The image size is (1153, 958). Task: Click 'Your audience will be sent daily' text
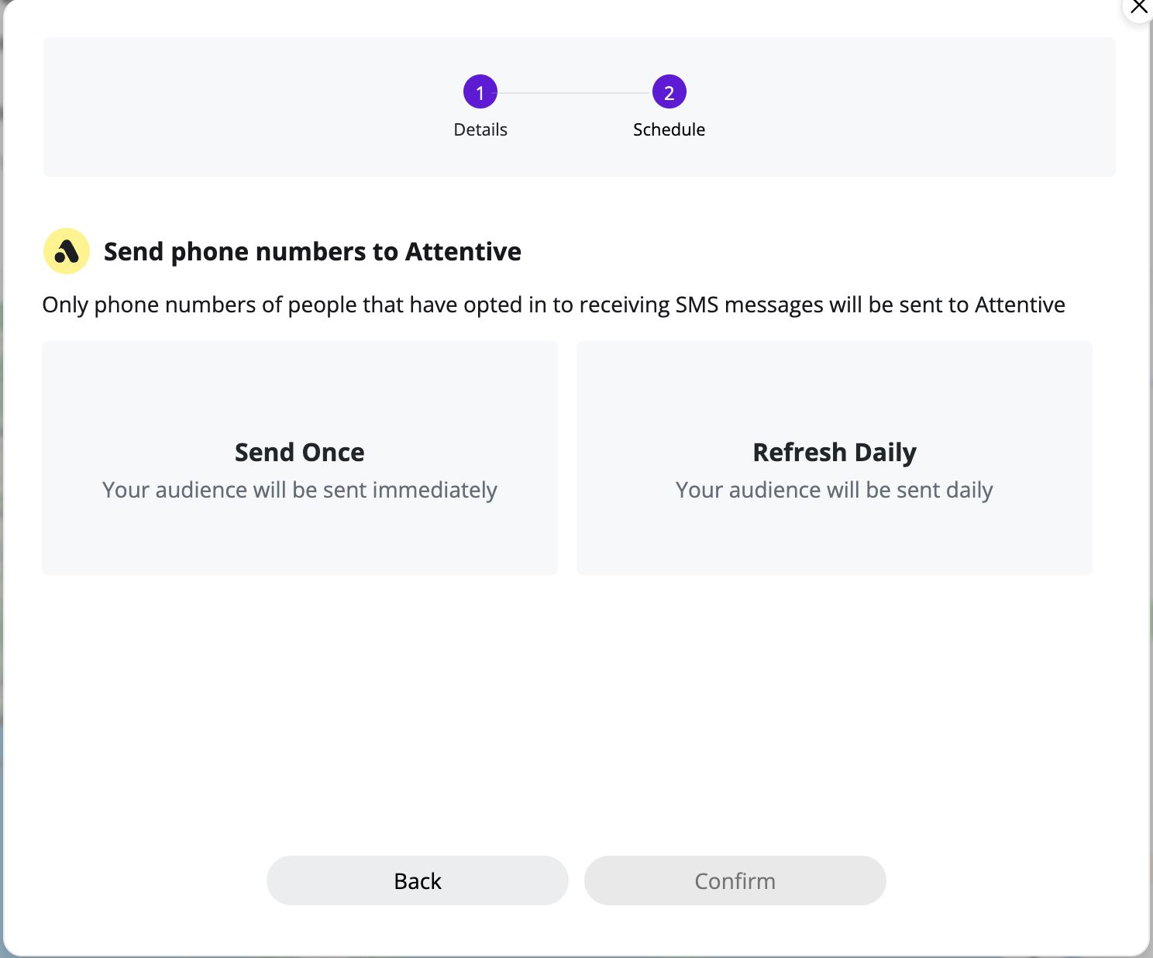pyautogui.click(x=835, y=491)
